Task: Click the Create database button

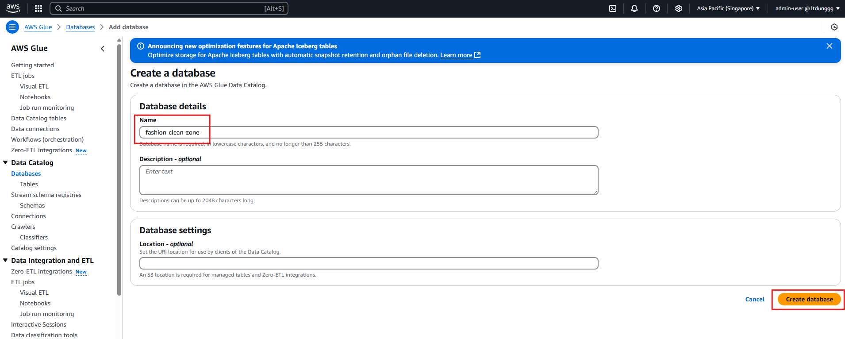Action: click(809, 299)
